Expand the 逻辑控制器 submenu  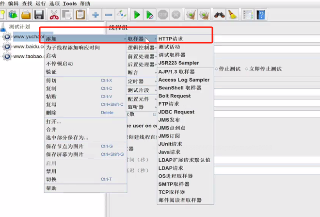click(142, 48)
